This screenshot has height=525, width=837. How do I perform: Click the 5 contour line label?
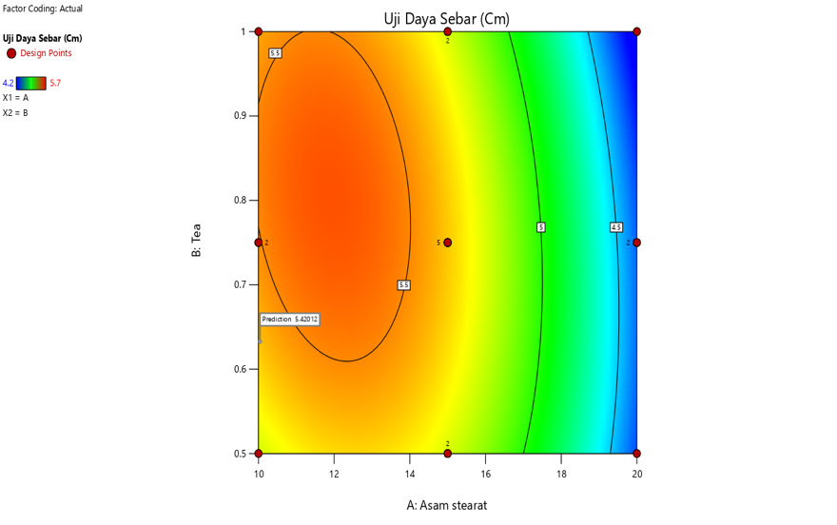540,227
